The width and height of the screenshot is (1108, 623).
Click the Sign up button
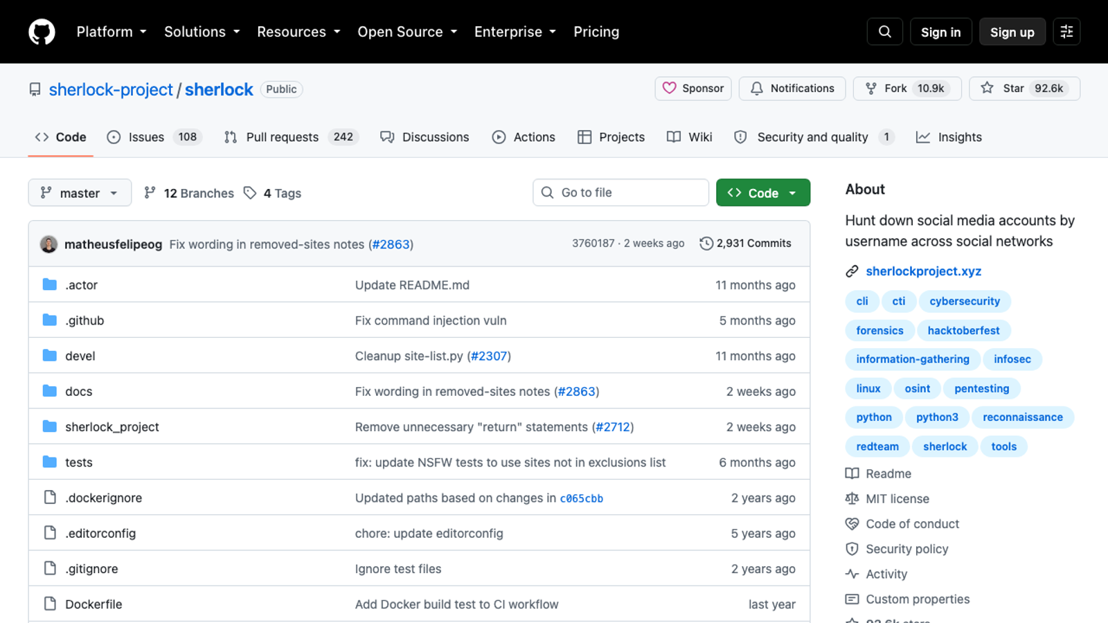tap(1012, 32)
